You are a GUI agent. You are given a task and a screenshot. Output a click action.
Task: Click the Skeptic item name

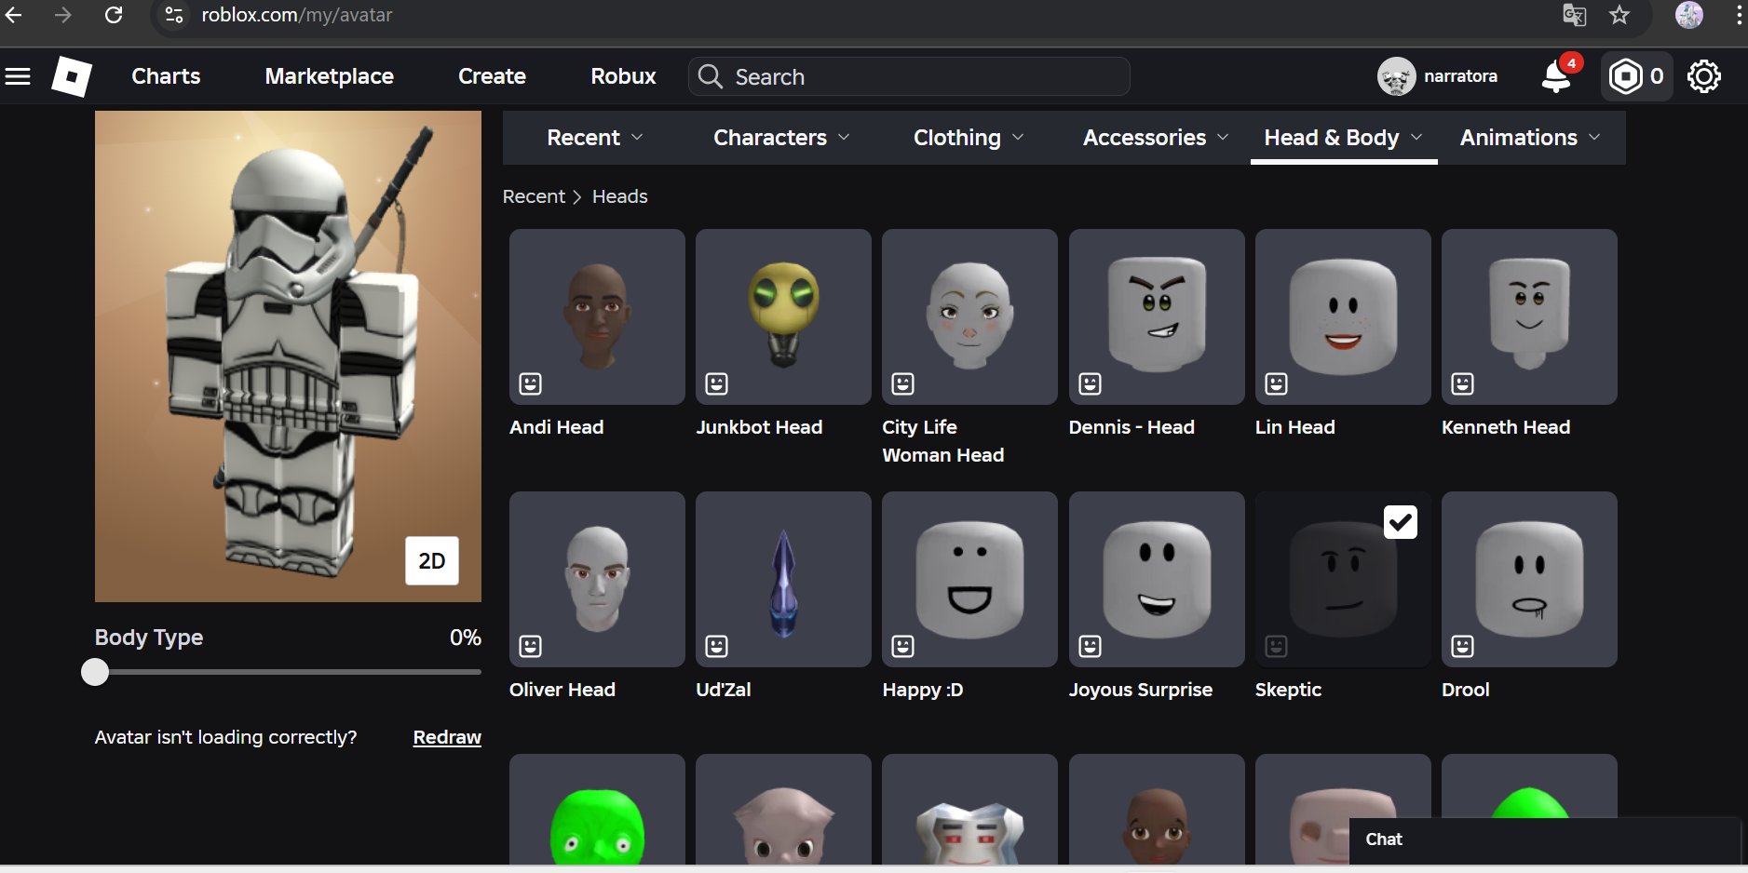1288,690
